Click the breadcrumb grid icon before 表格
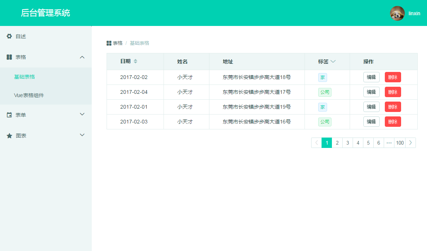 [109, 43]
